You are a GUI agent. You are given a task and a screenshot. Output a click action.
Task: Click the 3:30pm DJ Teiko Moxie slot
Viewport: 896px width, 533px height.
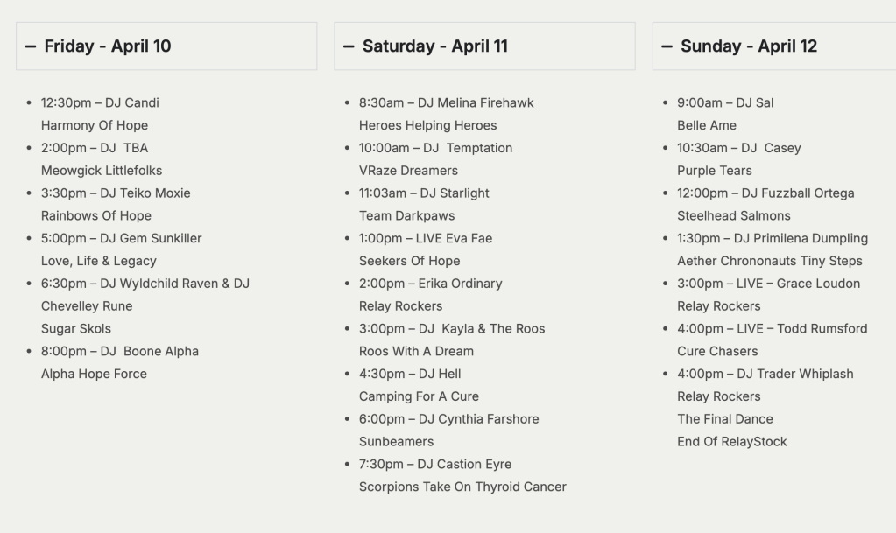tap(116, 193)
